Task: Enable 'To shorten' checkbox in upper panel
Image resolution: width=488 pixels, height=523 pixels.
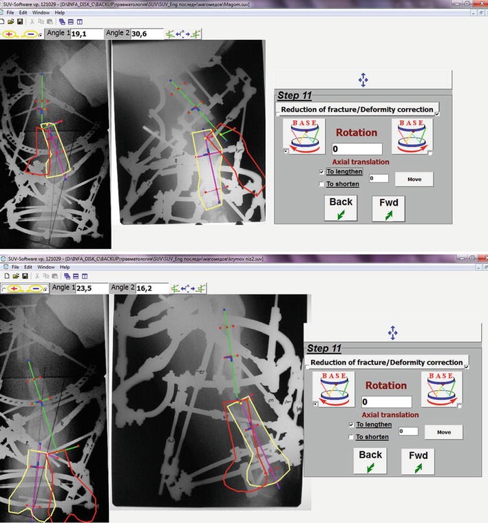Action: 321,184
